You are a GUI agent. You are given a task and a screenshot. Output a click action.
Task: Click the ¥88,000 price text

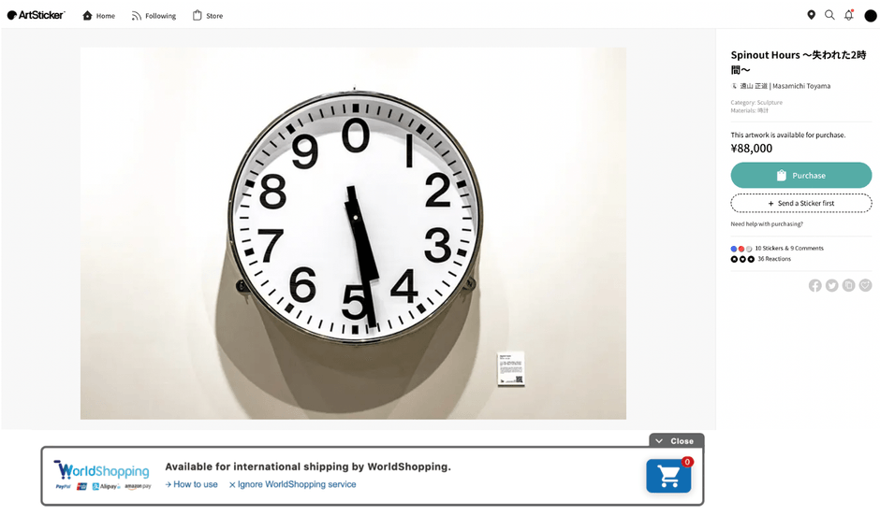point(752,149)
